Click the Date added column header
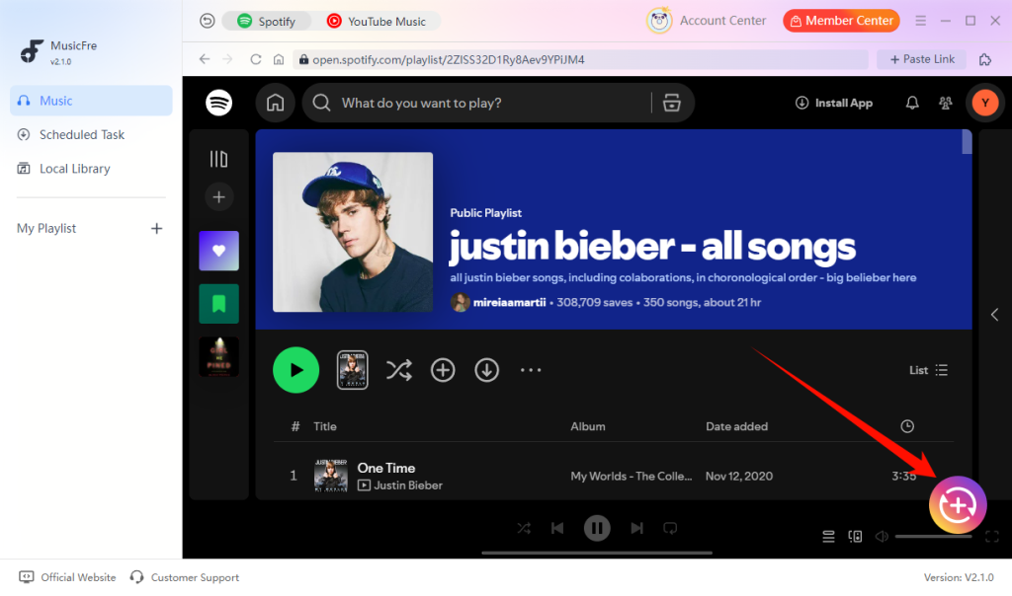 (x=736, y=426)
